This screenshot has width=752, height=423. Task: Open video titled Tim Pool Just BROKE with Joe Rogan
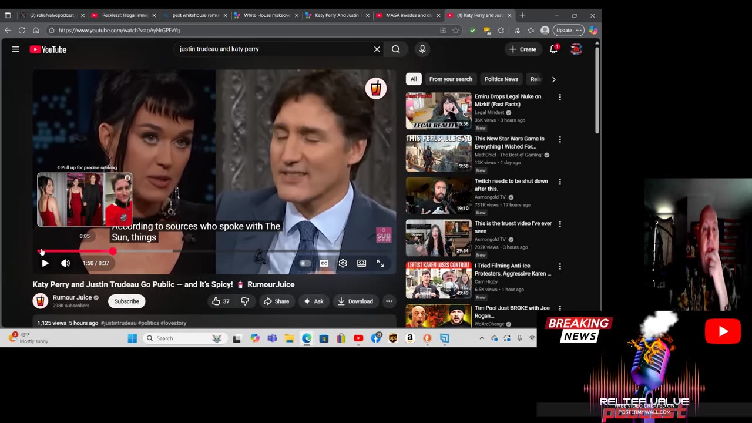pos(512,312)
